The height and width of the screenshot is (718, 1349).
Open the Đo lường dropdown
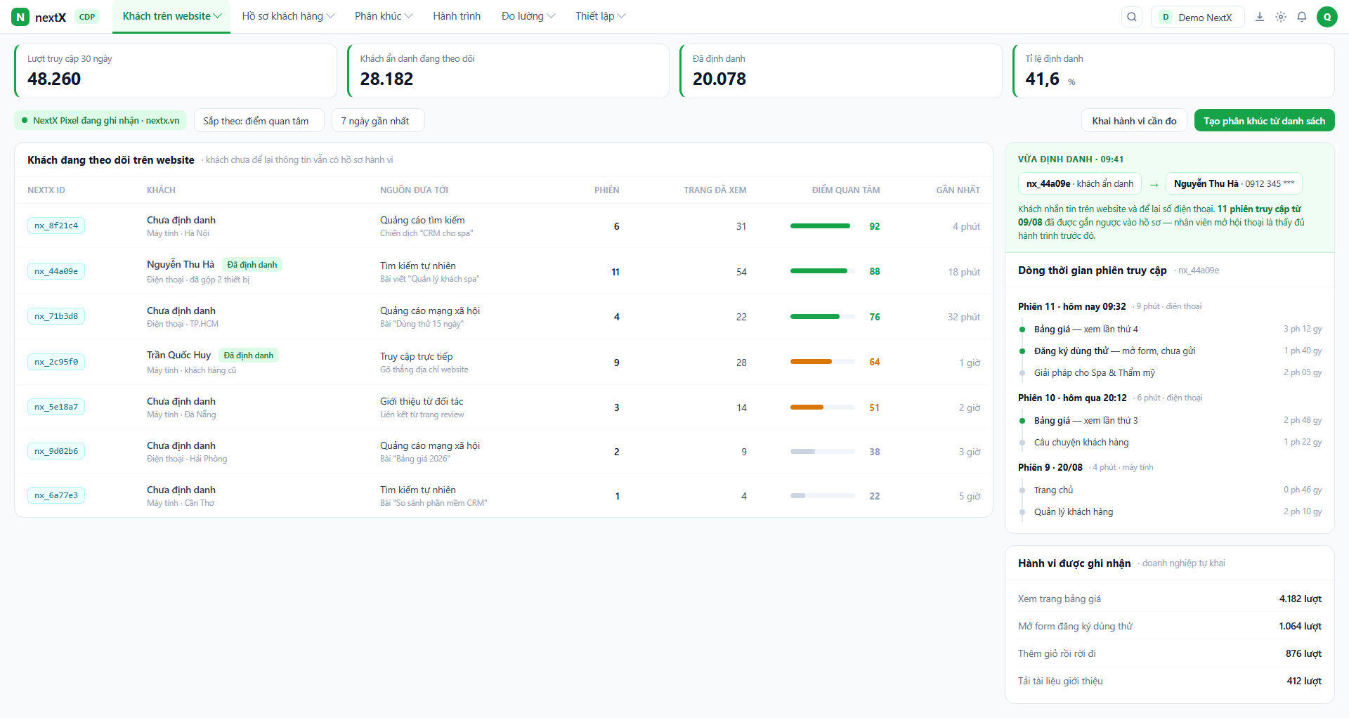528,16
